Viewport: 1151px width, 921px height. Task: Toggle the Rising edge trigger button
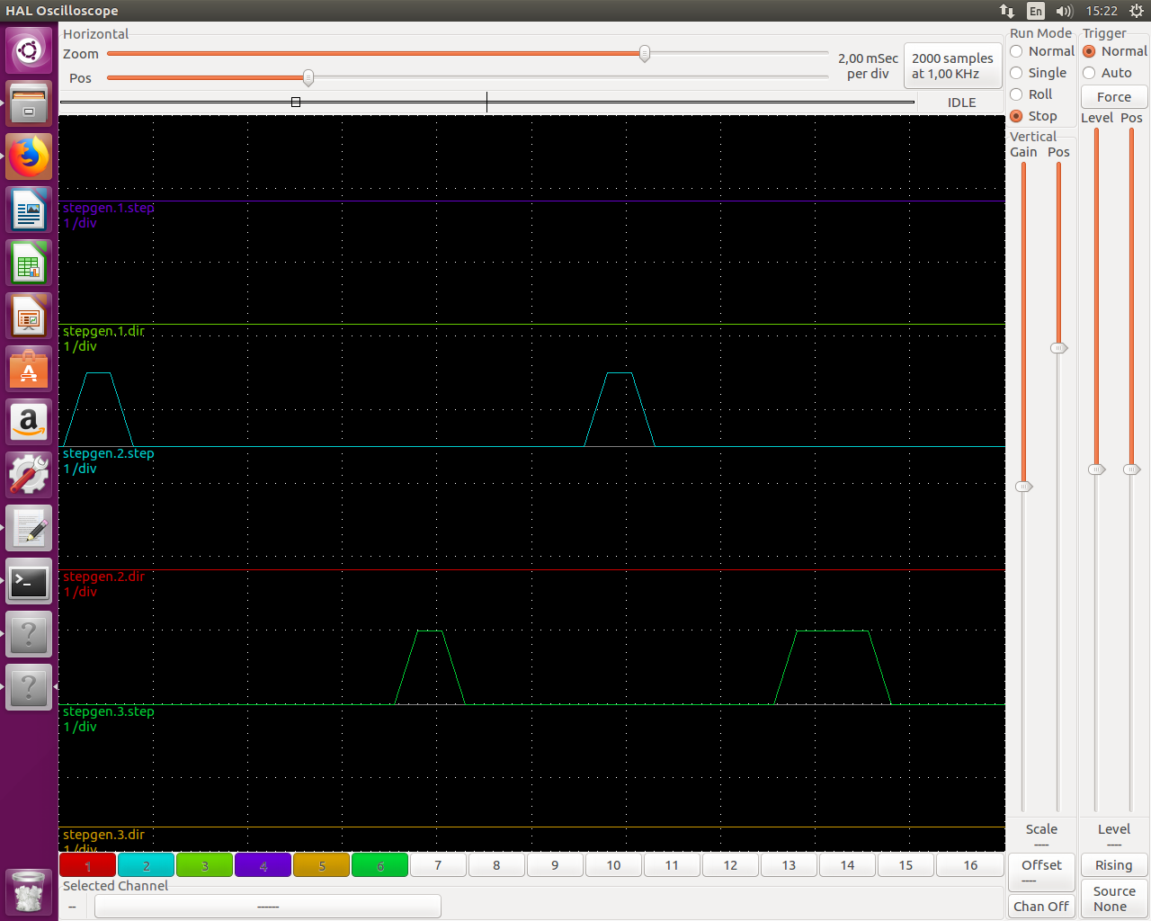[x=1114, y=865]
